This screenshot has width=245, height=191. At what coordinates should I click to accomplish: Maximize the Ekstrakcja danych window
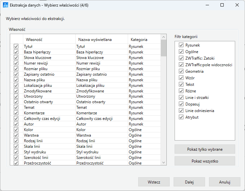(222, 5)
